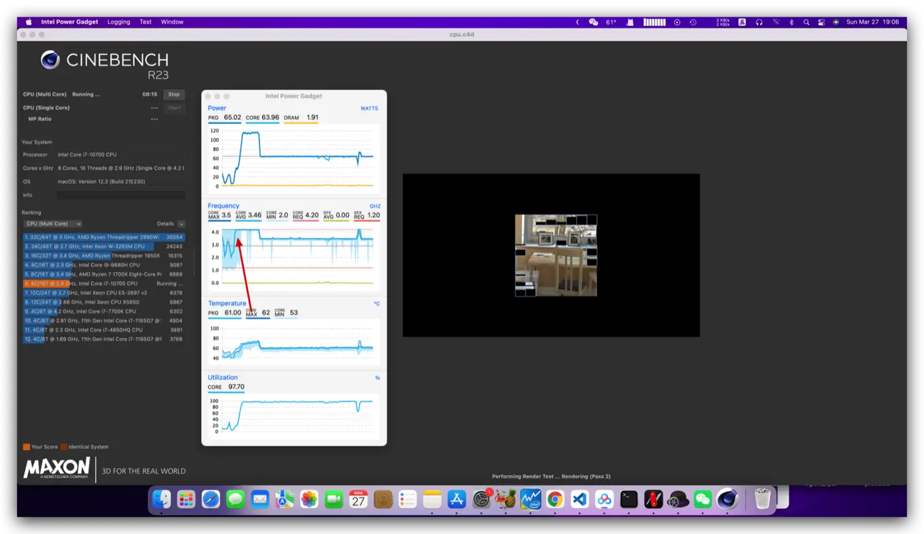924x534 pixels.
Task: Open the Window menu
Action: (x=172, y=22)
